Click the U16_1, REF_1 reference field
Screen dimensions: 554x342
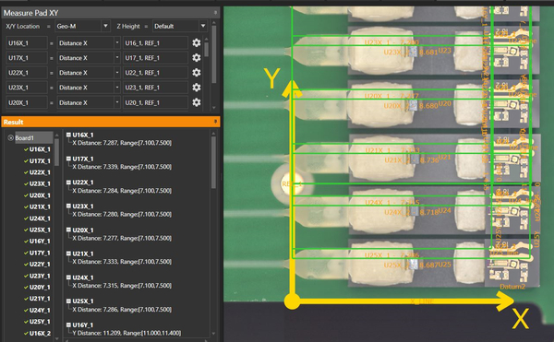click(x=155, y=43)
